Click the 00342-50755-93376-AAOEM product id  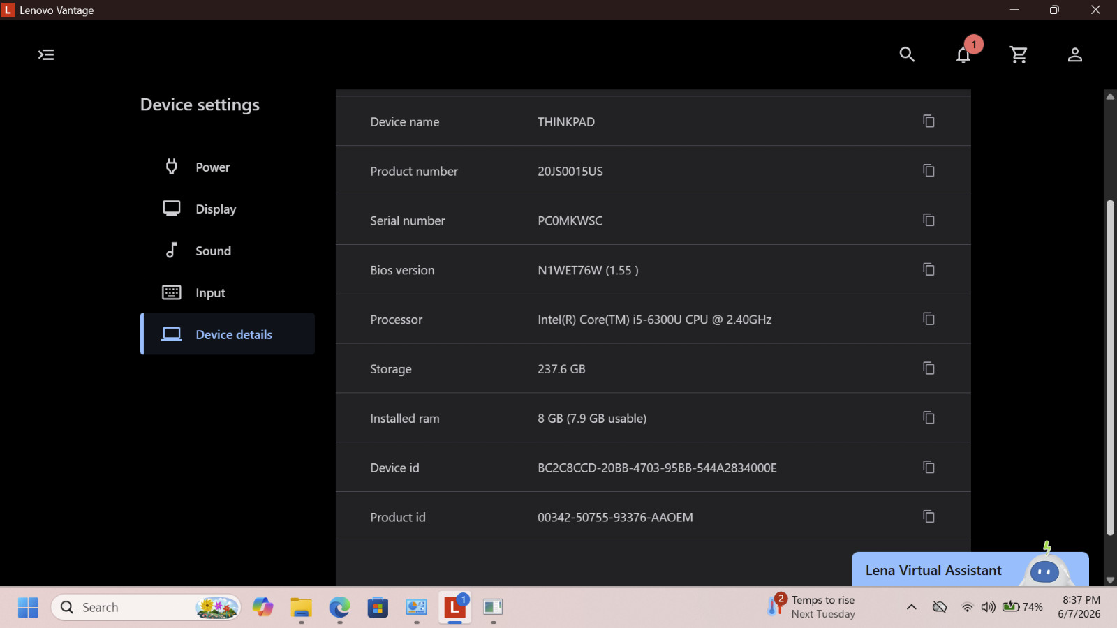[615, 518]
